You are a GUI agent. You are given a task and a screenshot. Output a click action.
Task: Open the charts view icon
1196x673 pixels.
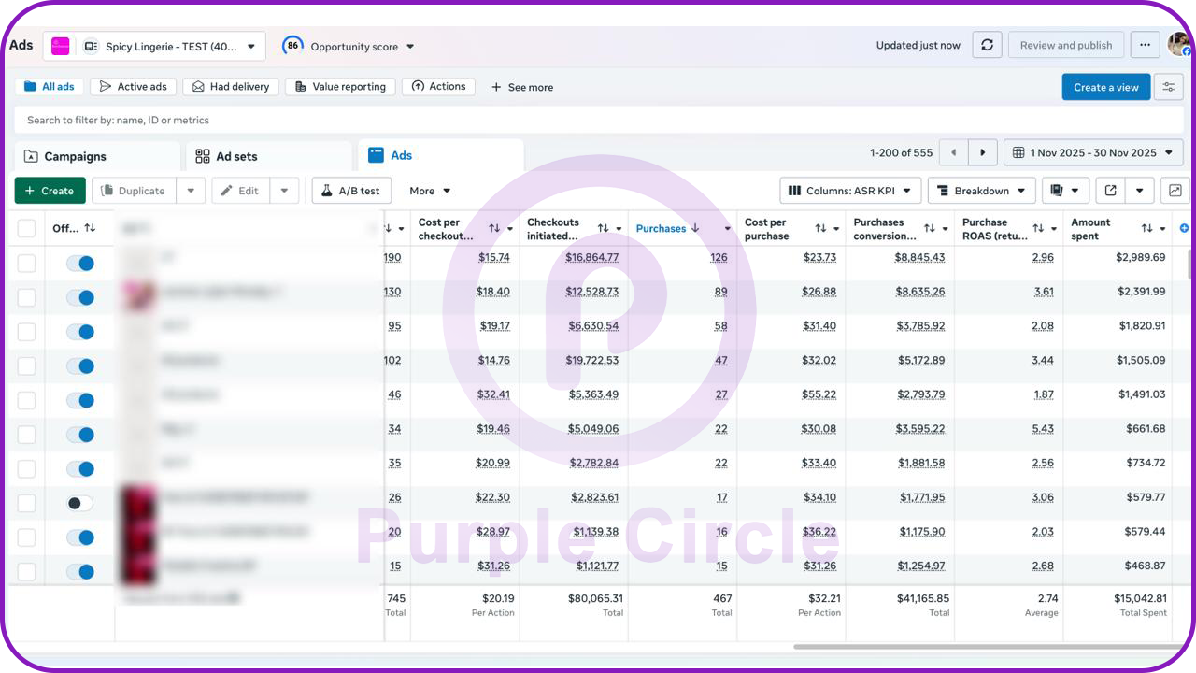tap(1174, 191)
